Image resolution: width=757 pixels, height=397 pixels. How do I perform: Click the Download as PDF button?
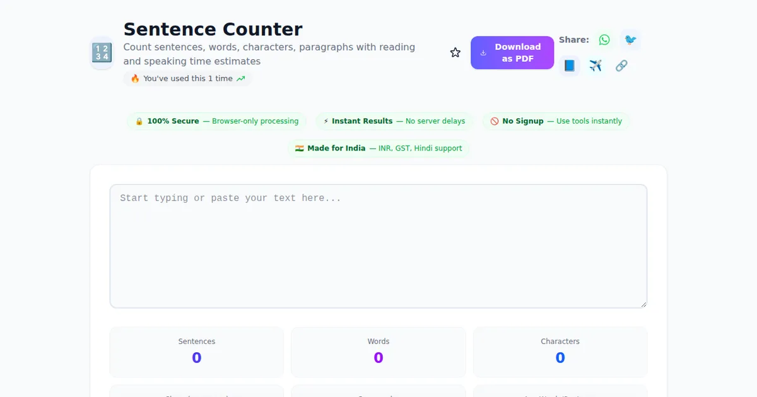click(x=512, y=53)
